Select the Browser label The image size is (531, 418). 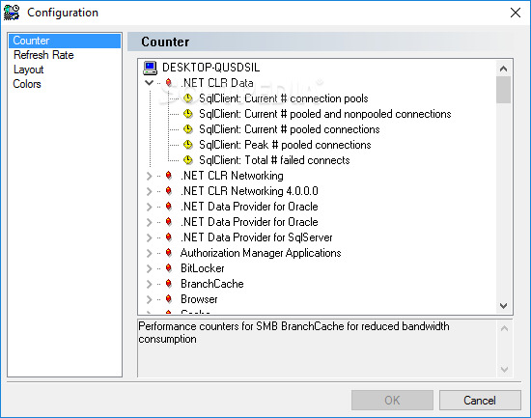(x=199, y=299)
